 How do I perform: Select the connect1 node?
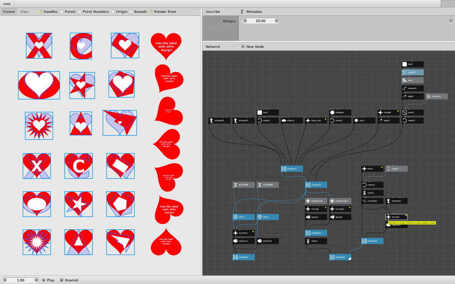pos(412,88)
